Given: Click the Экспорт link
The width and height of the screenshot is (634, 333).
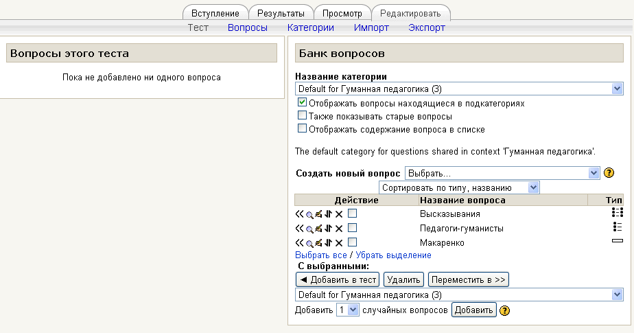Looking at the screenshot, I should pyautogui.click(x=427, y=27).
